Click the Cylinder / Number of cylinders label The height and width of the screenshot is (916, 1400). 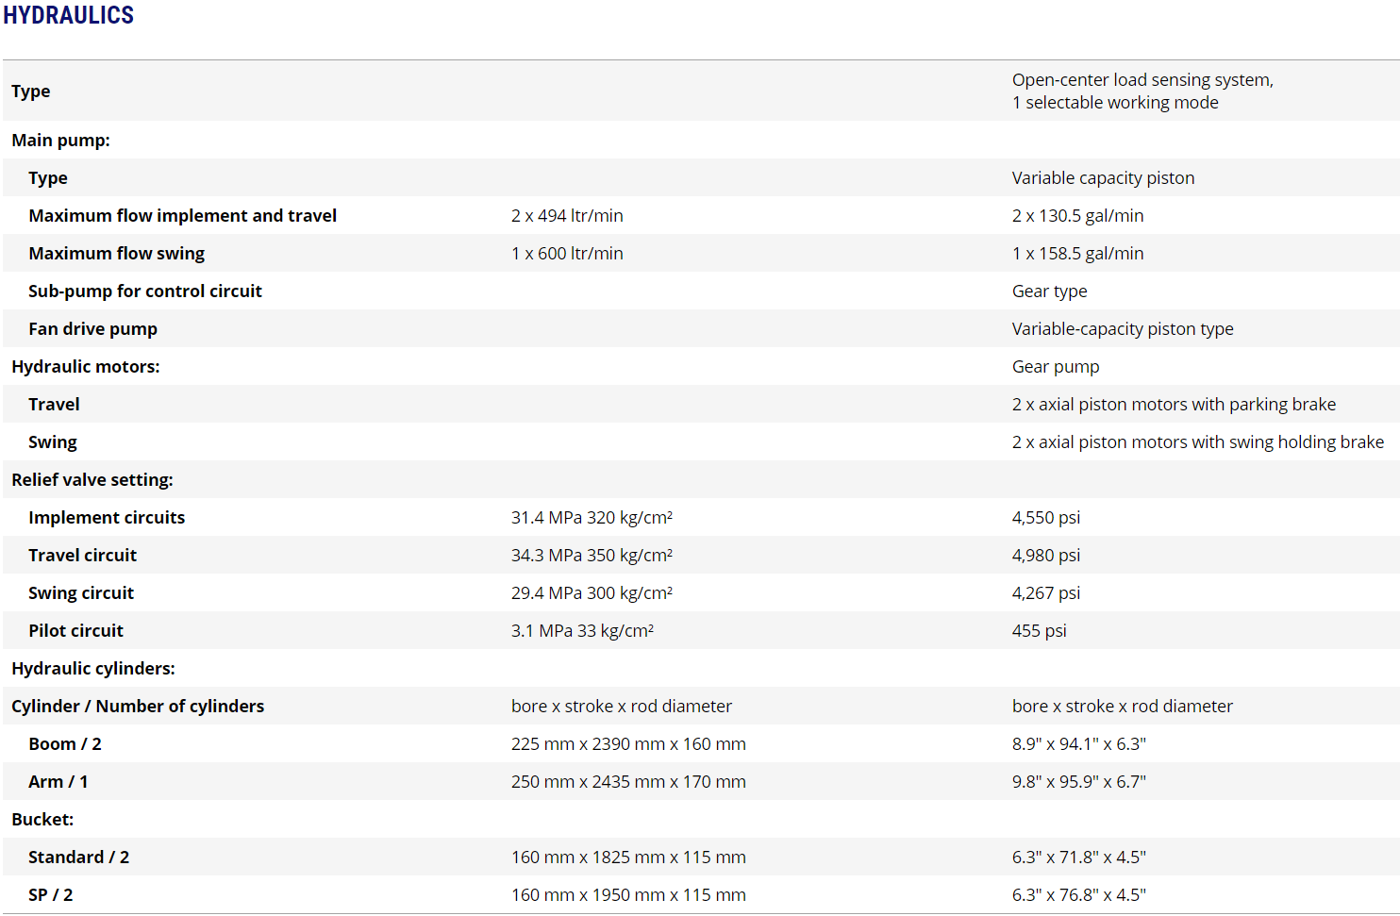tap(138, 707)
